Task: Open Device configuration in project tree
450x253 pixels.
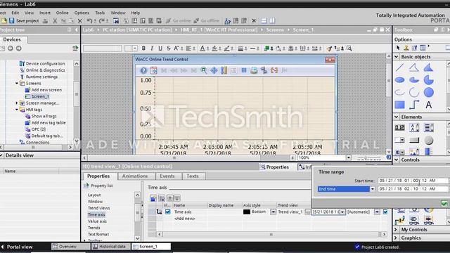Action: 45,63
